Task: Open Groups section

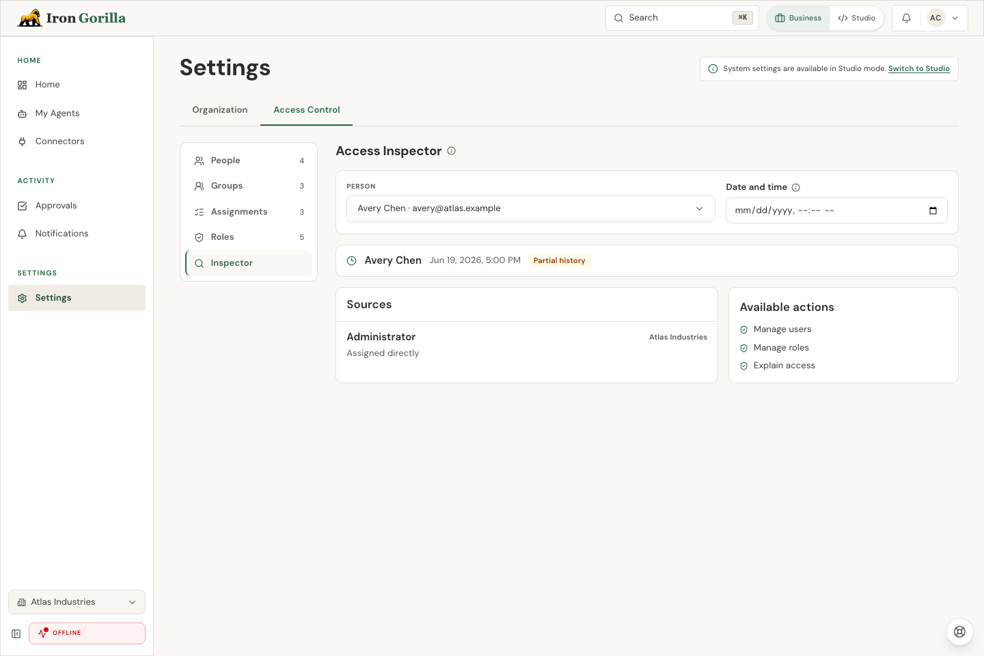Action: click(x=249, y=186)
